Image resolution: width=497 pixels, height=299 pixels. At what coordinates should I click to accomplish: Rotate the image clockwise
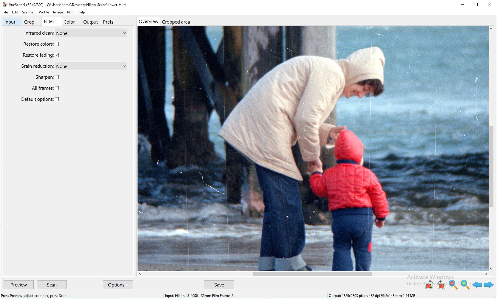(x=441, y=285)
